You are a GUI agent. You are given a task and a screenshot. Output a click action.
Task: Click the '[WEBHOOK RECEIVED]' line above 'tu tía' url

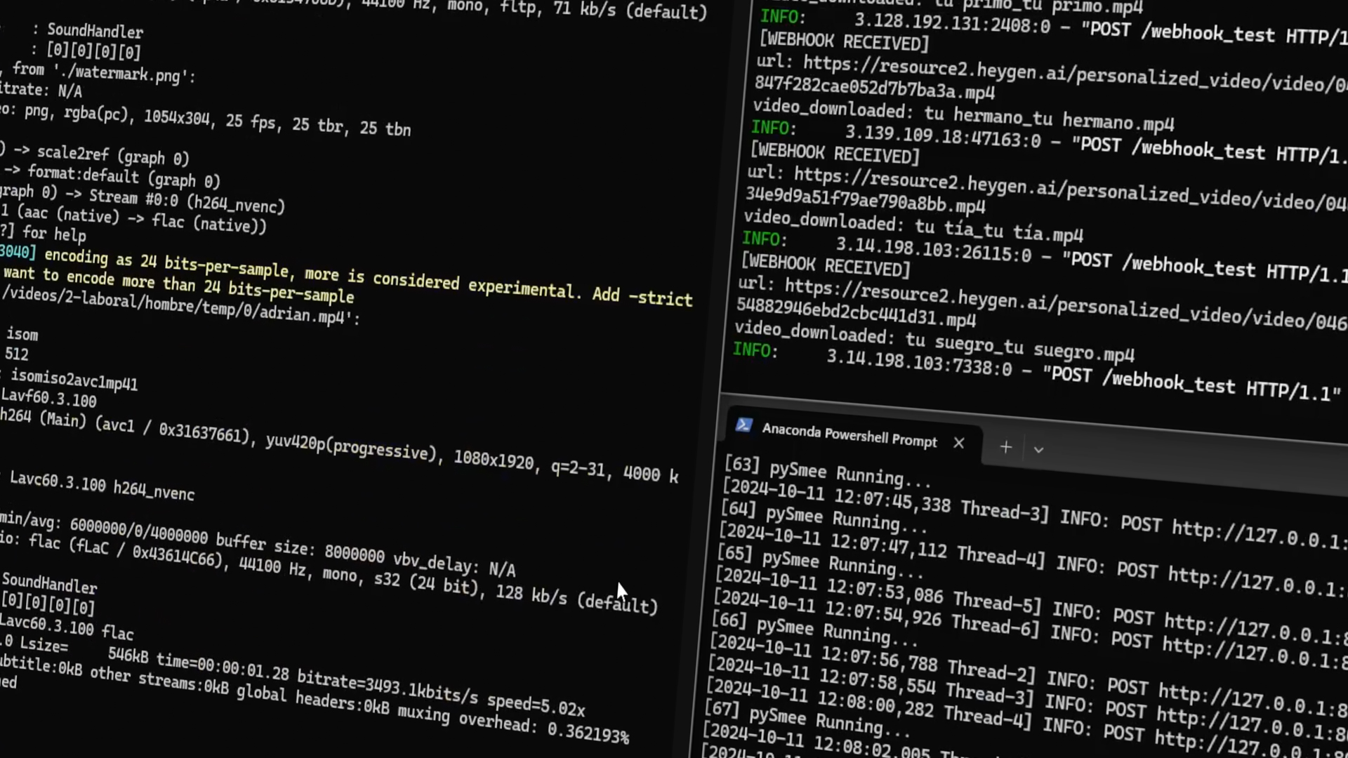[x=834, y=154]
